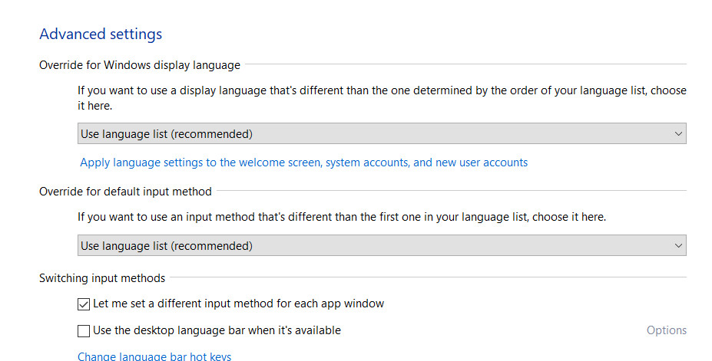Click label 'Let me set a different input method'
The image size is (712, 361).
point(238,304)
